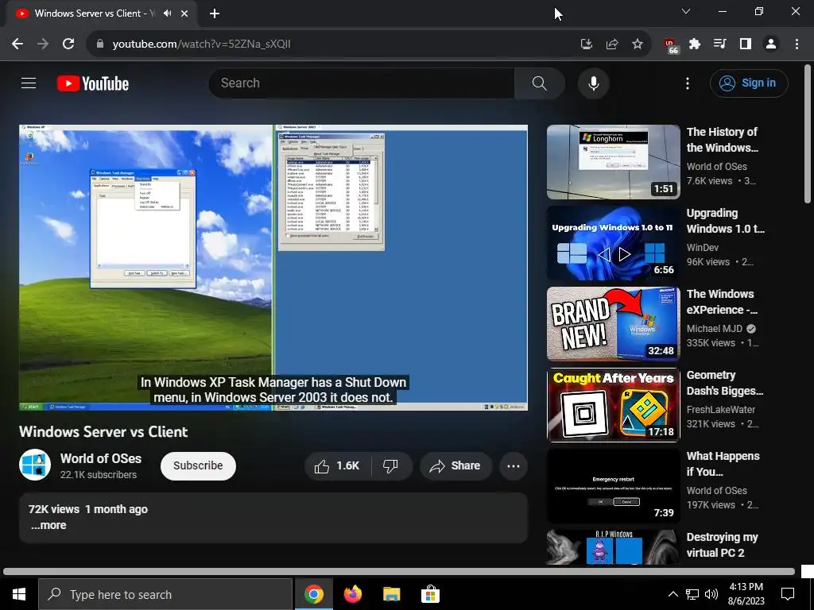Open network icon in system tray
The height and width of the screenshot is (610, 814).
[x=692, y=594]
